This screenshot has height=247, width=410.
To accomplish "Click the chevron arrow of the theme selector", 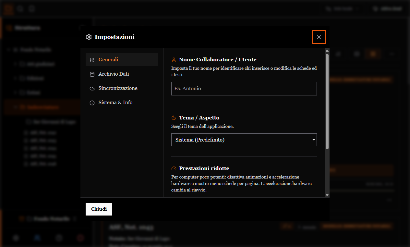I will click(x=314, y=140).
